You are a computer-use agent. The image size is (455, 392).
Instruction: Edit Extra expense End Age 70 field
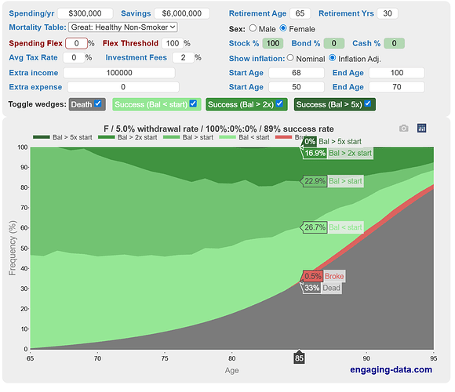[397, 87]
